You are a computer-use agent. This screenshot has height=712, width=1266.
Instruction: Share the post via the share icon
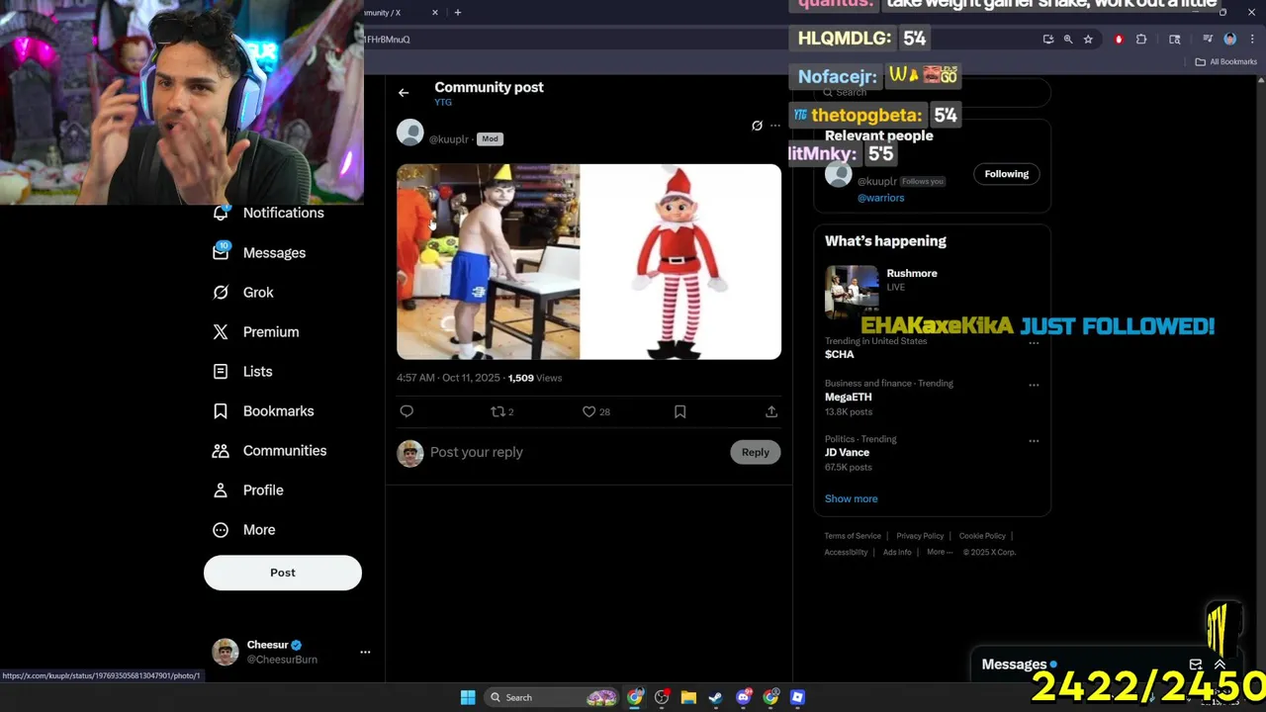pyautogui.click(x=771, y=411)
